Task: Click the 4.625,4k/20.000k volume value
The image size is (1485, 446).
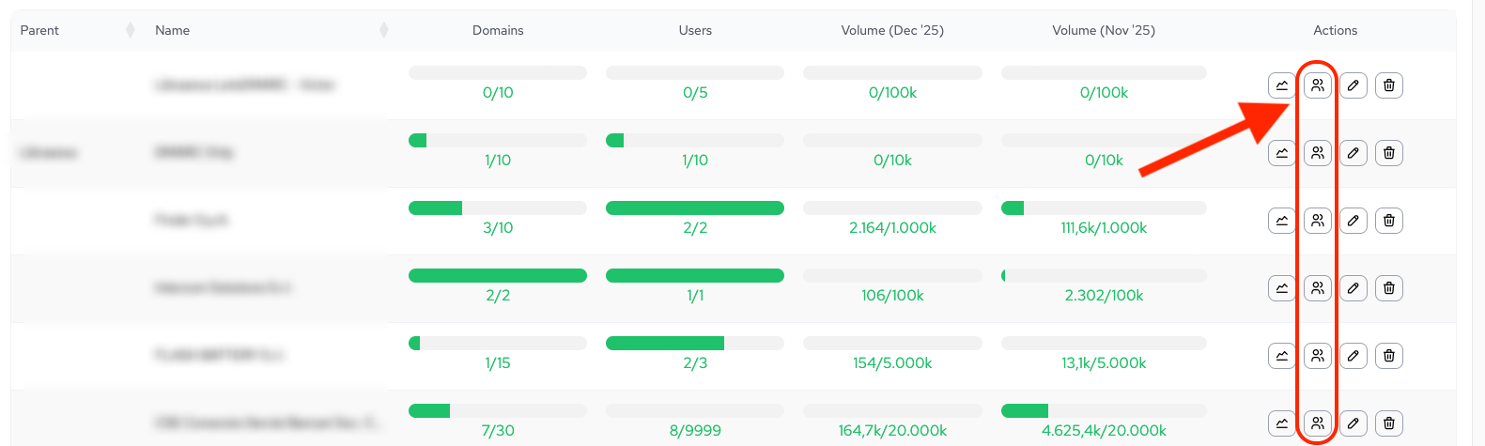Action: (1104, 431)
